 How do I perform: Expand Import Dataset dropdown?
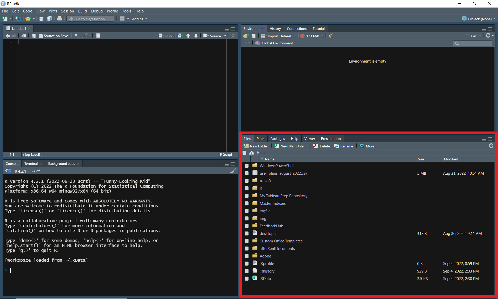(278, 36)
